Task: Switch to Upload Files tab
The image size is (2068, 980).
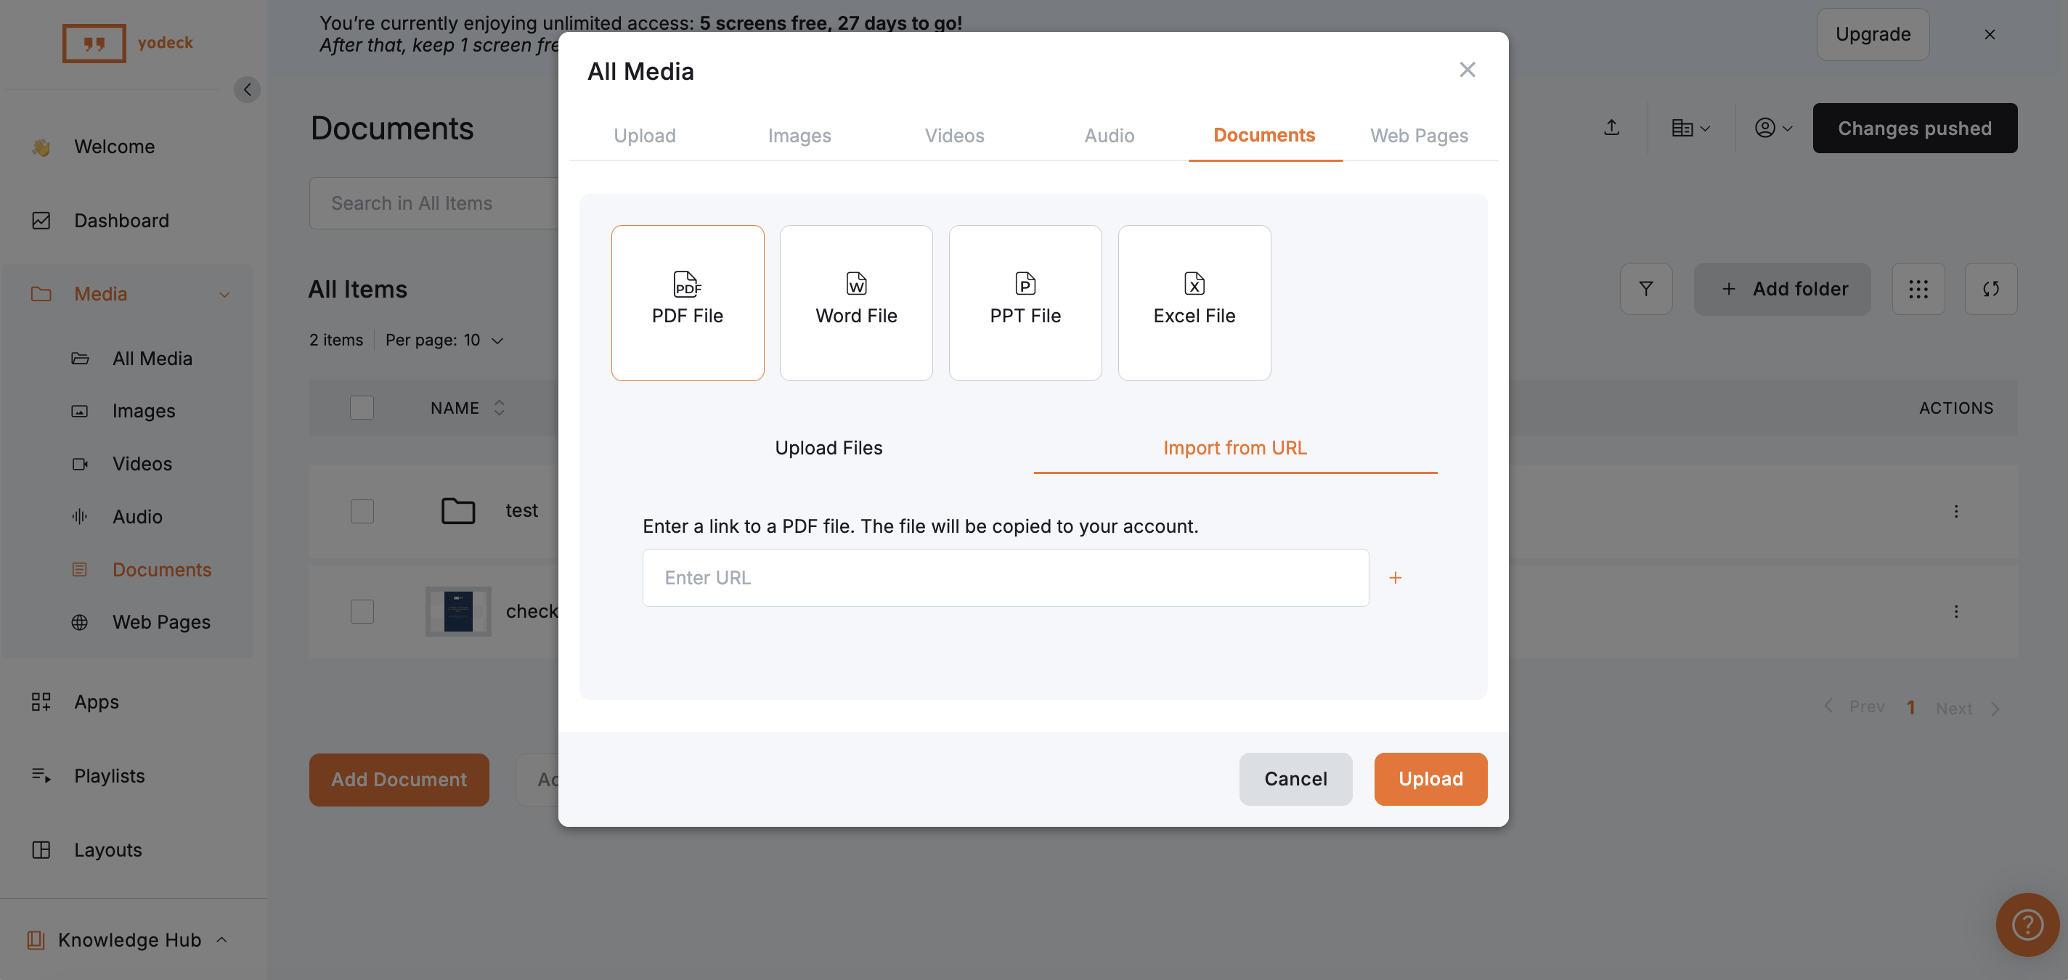Action: 829,448
